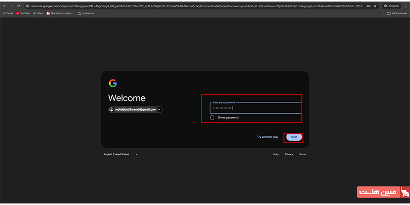Click the Welcome heading text
Screen dimensions: 410x205
coord(127,98)
